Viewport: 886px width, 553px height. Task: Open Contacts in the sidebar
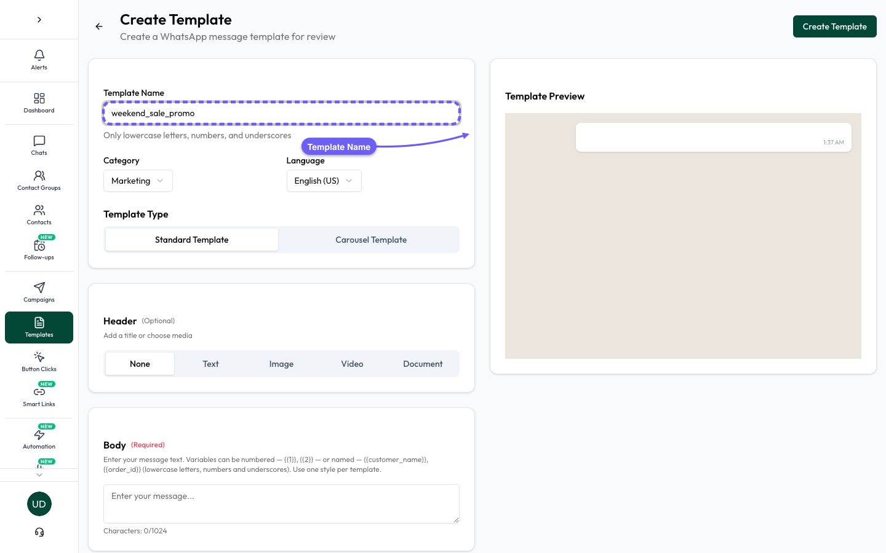[x=39, y=215]
